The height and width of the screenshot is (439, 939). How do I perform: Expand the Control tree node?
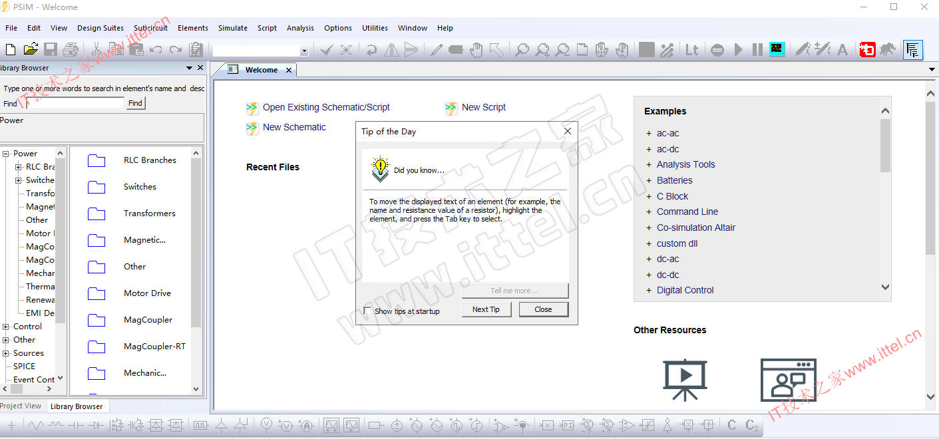click(6, 327)
